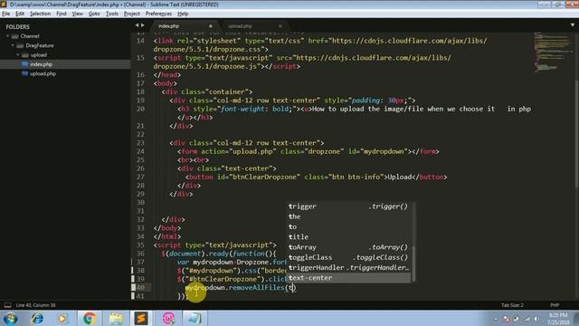Open the File menu

(6, 14)
